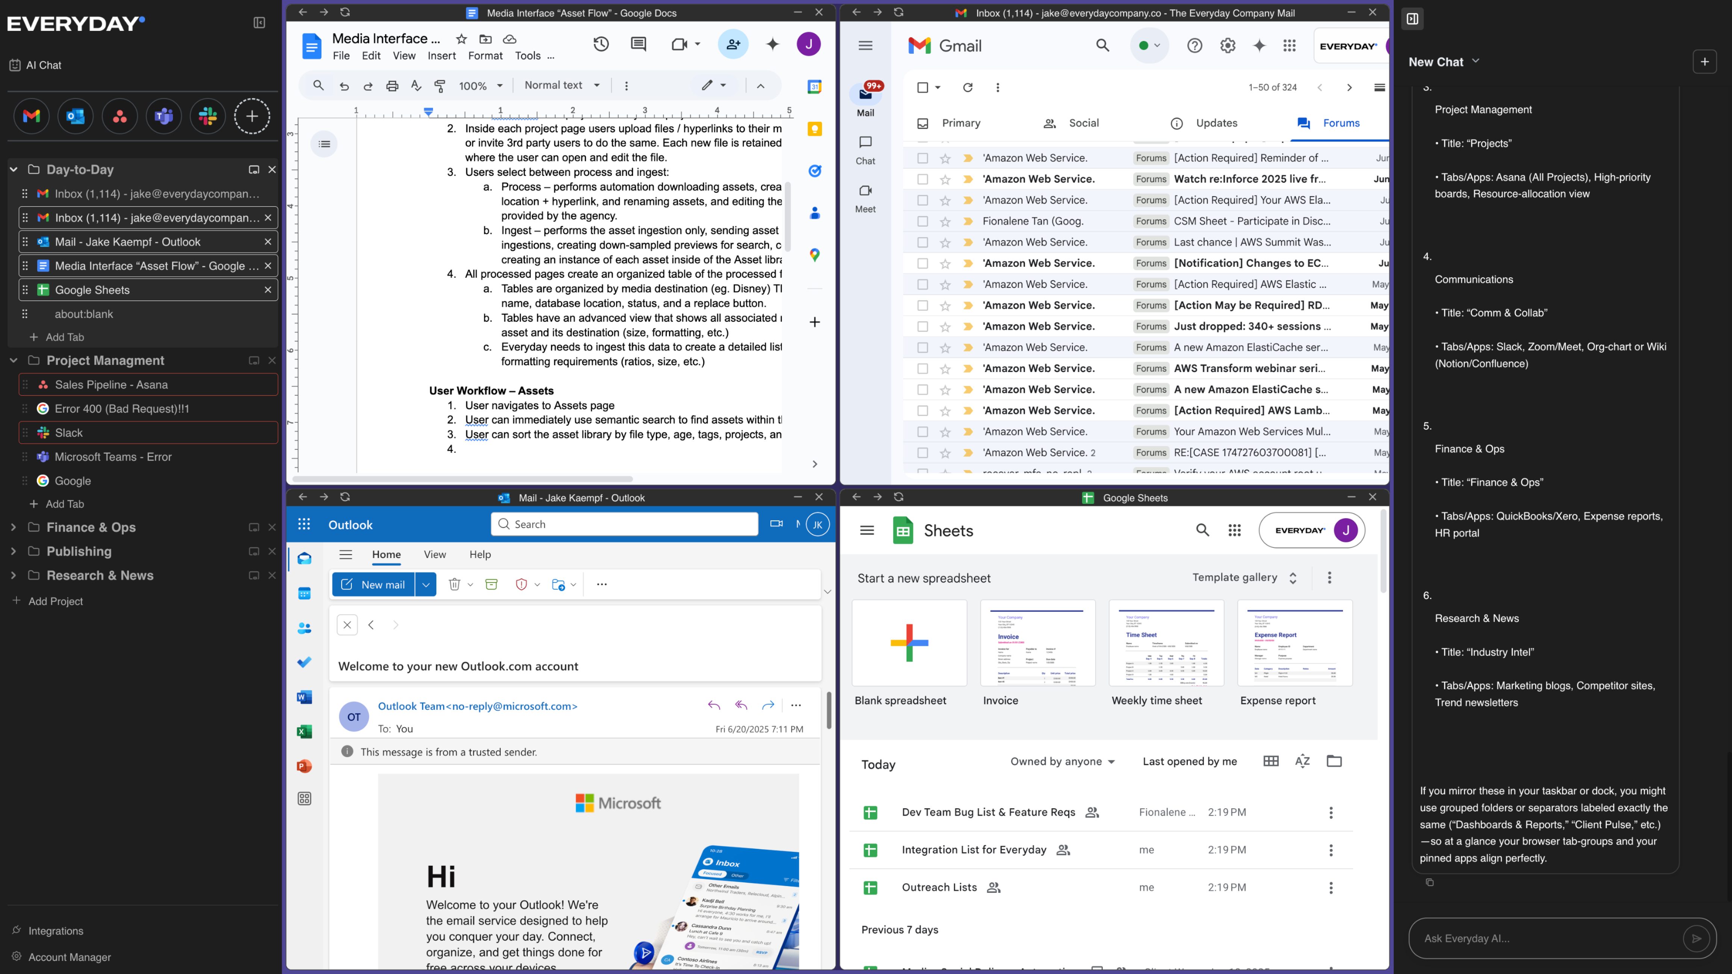Star the Media Interface document
Image resolution: width=1732 pixels, height=974 pixels.
(x=461, y=39)
